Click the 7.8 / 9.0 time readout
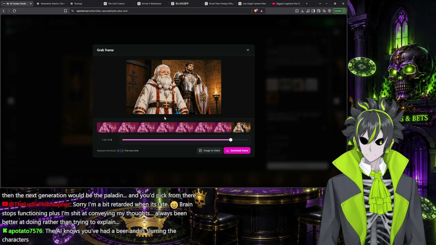436x245 pixels. pyautogui.click(x=107, y=140)
